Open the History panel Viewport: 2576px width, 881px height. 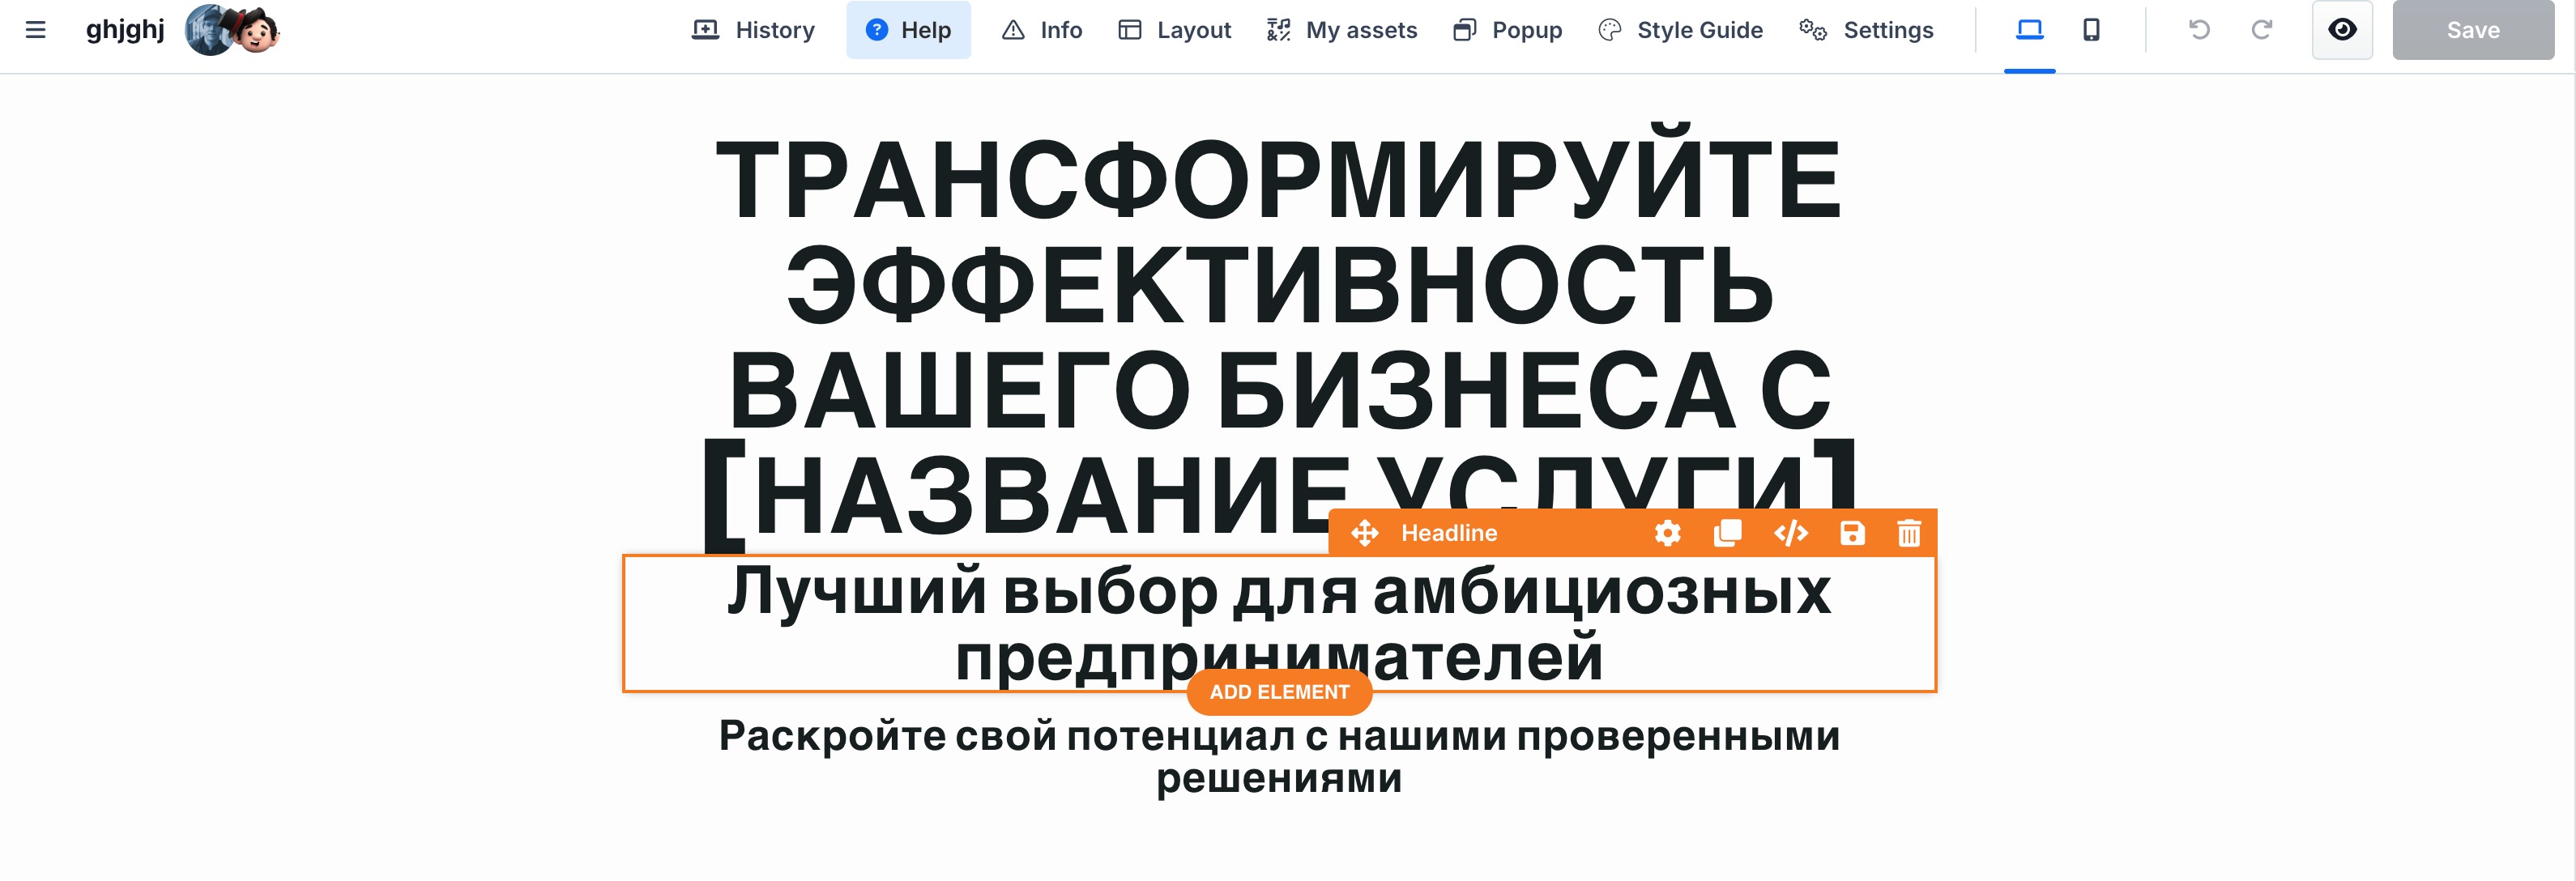pyautogui.click(x=753, y=30)
